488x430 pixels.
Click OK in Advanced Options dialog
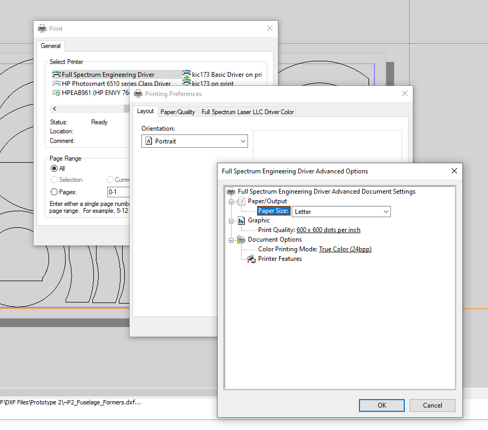pos(381,405)
